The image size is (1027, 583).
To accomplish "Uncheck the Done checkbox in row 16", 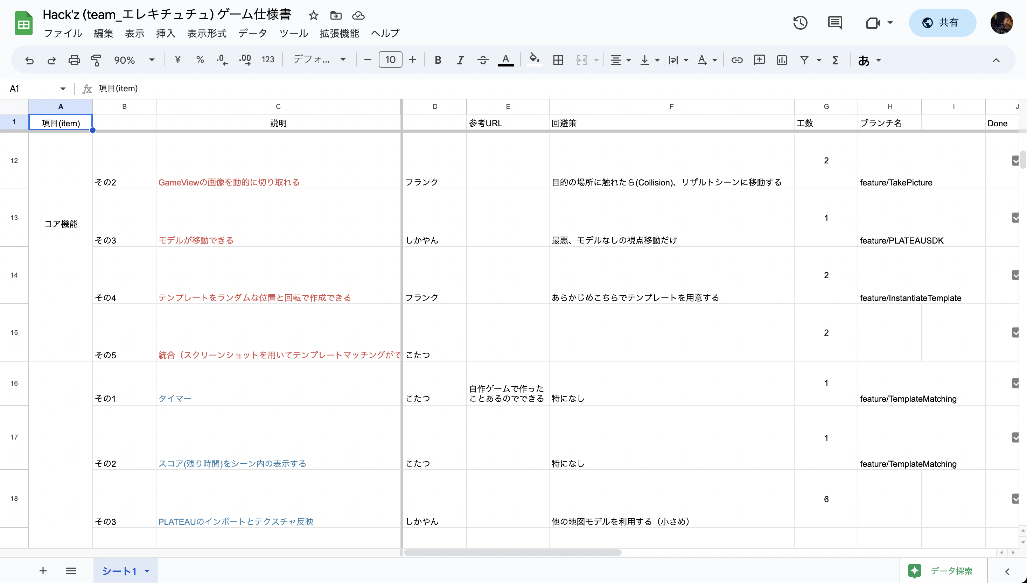I will coord(1015,383).
